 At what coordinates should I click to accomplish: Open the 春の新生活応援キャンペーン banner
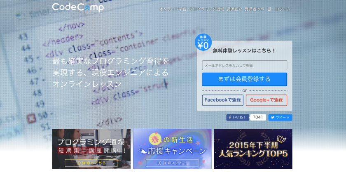[x=172, y=149]
